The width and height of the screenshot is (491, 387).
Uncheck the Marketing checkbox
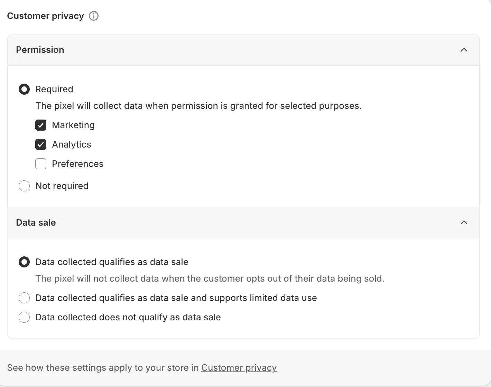point(41,125)
